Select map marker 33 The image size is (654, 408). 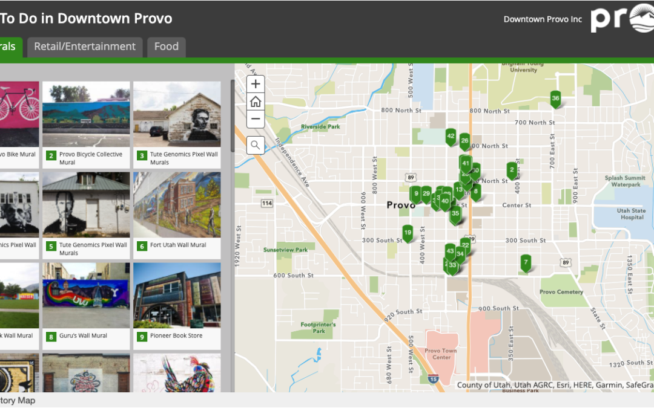pos(452,265)
